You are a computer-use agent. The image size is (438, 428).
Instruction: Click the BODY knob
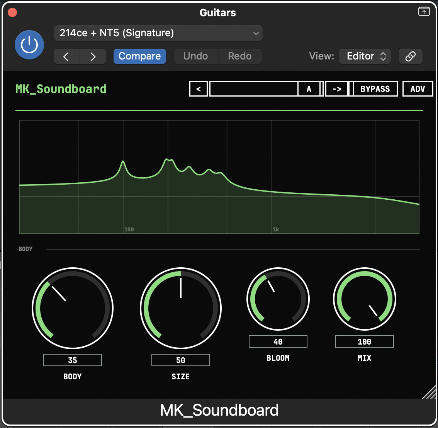[x=73, y=308]
